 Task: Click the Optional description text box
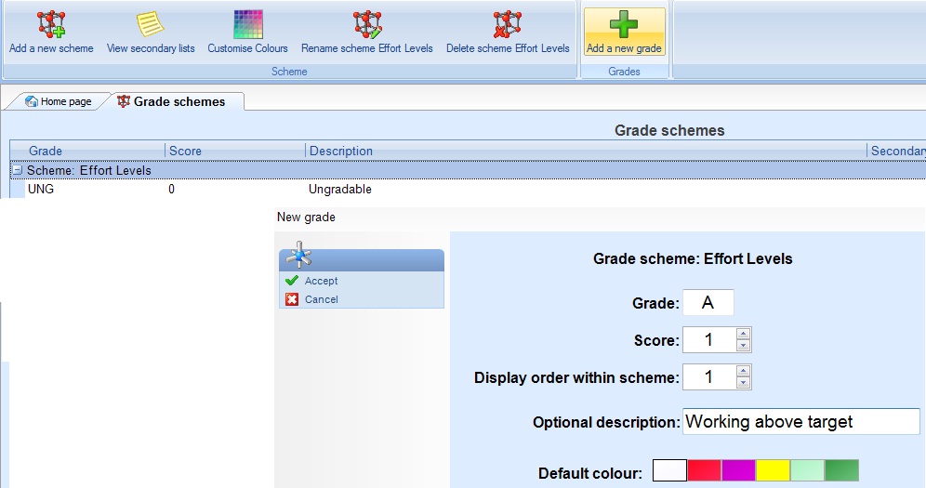(801, 421)
